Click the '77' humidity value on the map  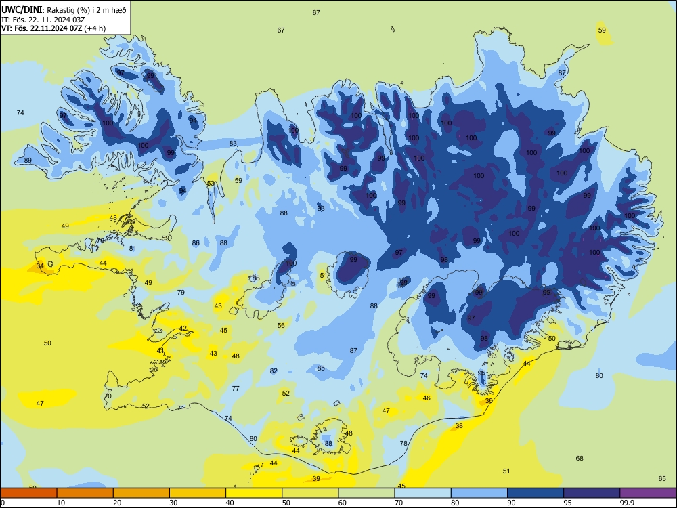(236, 388)
